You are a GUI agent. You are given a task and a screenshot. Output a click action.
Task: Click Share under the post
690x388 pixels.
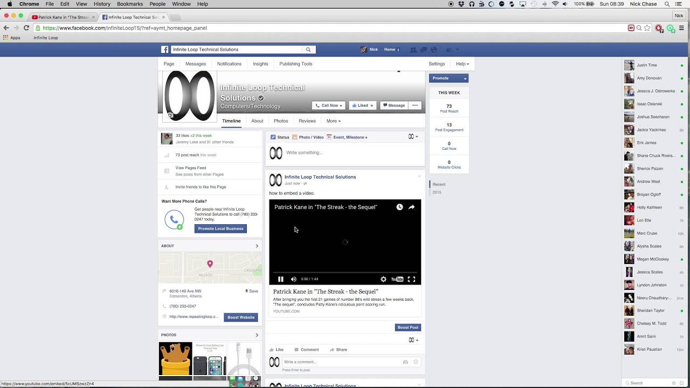pyautogui.click(x=339, y=350)
